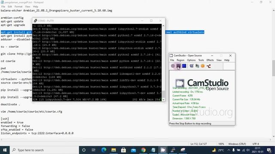The width and height of the screenshot is (275, 154).
Task: Click the Record button in CamStudio toolbar
Action: 173,66
